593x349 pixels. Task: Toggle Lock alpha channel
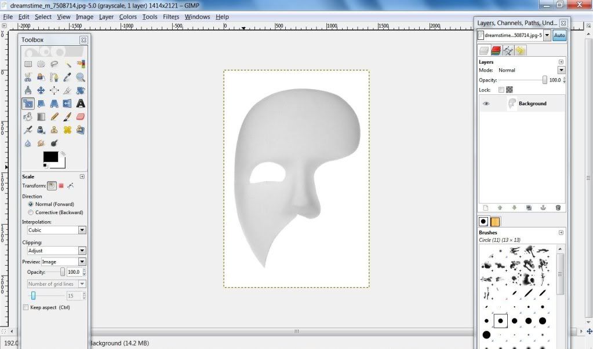click(510, 90)
